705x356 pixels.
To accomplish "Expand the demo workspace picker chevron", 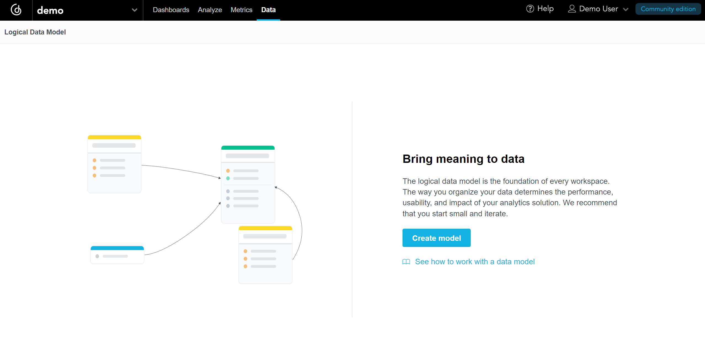I will 135,10.
